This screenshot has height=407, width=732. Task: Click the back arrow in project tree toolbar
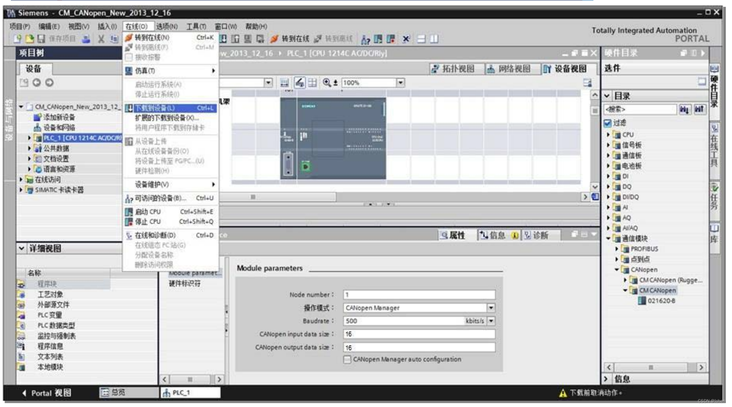37,82
